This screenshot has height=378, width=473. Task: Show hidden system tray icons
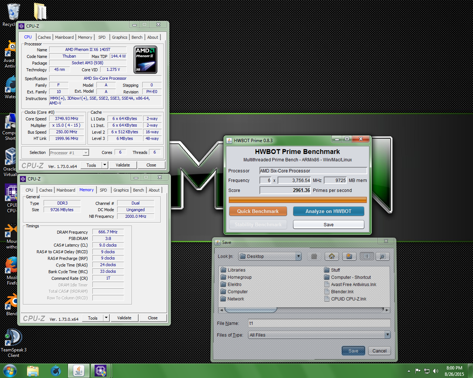point(409,371)
